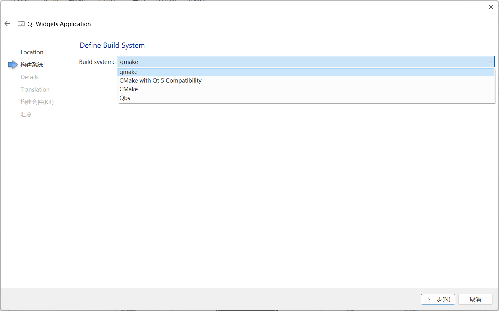Click the Define Build System heading
The height and width of the screenshot is (311, 499).
tap(112, 45)
